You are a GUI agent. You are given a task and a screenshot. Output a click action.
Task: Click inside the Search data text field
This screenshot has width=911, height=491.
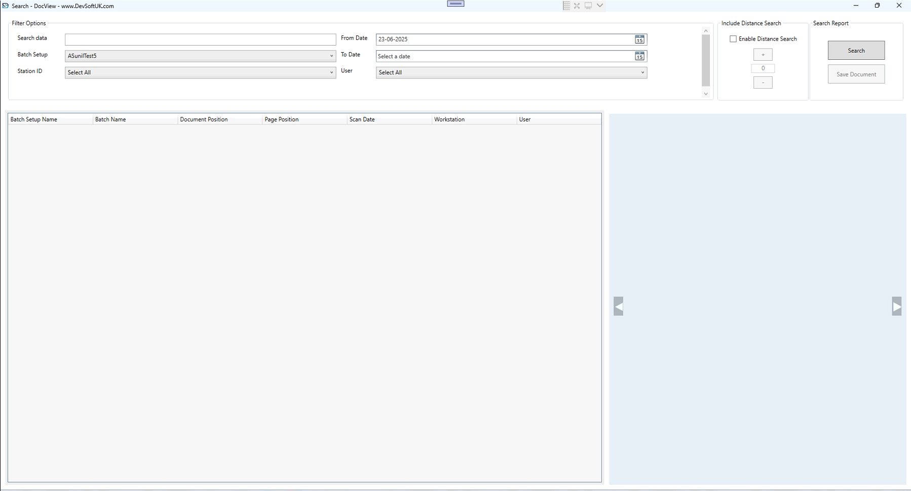click(x=200, y=39)
